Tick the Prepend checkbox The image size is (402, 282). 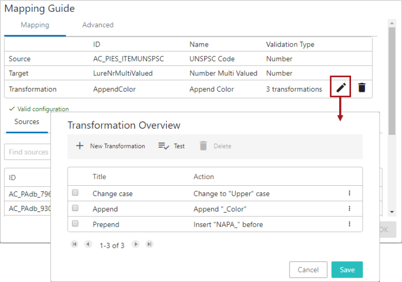click(x=75, y=224)
